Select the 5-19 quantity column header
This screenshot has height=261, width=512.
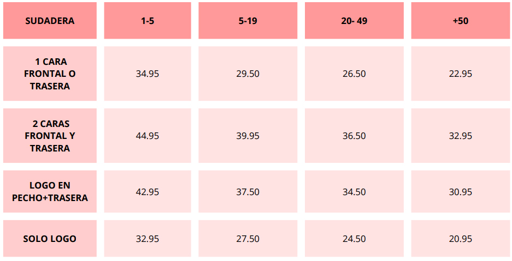click(x=248, y=21)
